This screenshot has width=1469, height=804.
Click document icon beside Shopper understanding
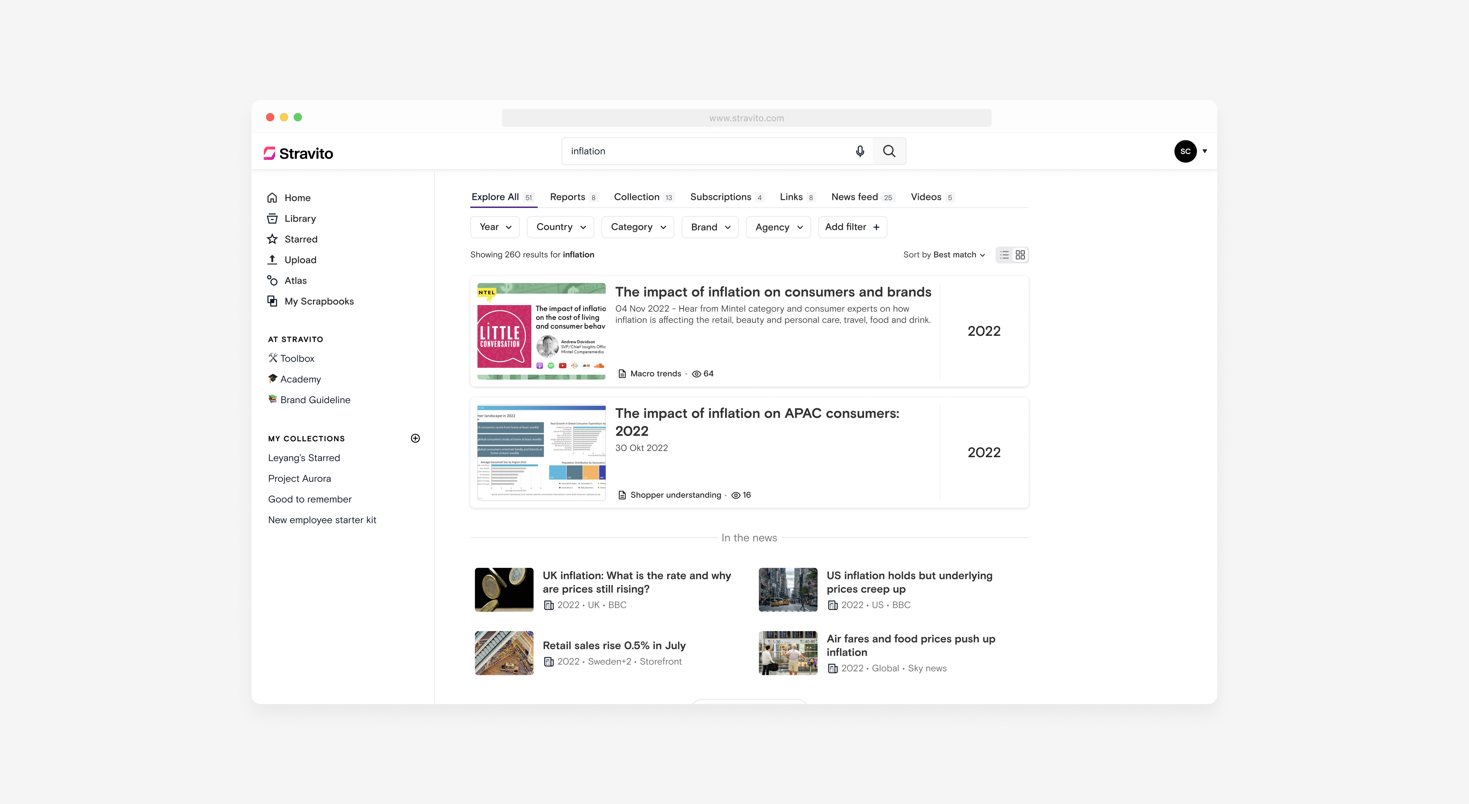point(622,496)
